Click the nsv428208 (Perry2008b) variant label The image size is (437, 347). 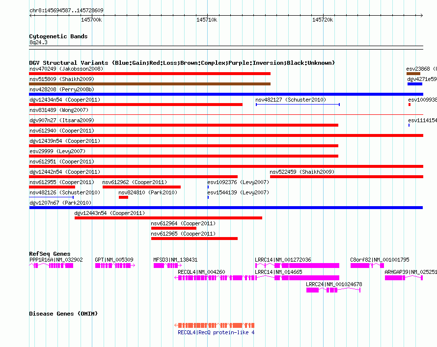[62, 89]
